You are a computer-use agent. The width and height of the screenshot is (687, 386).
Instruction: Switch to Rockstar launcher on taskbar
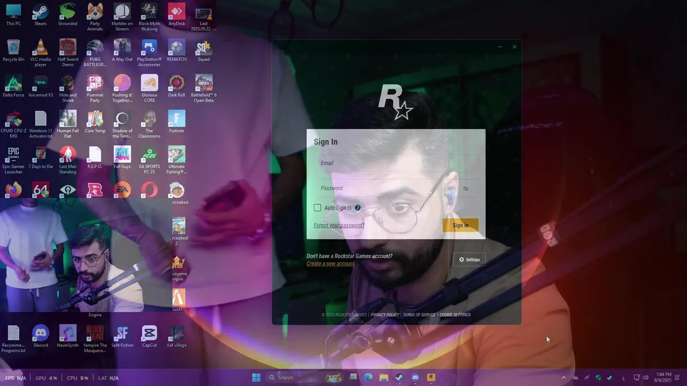pyautogui.click(x=430, y=377)
